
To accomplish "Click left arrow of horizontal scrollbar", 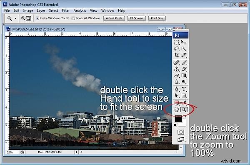I will pyautogui.click(x=81, y=152).
